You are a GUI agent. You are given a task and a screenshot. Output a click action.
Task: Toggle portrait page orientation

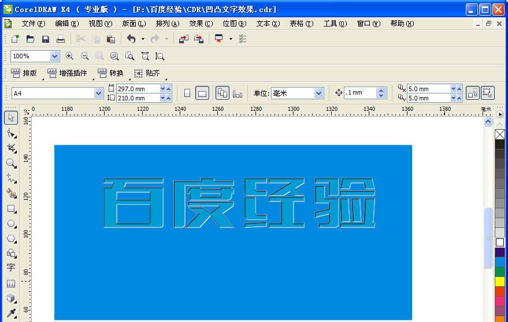point(187,93)
